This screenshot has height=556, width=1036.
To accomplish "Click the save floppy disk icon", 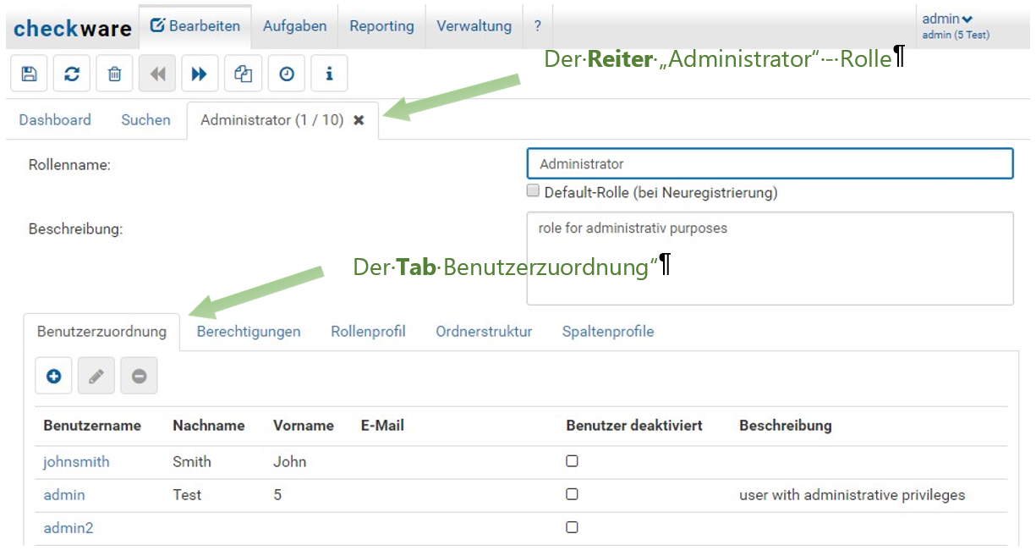I will [29, 74].
